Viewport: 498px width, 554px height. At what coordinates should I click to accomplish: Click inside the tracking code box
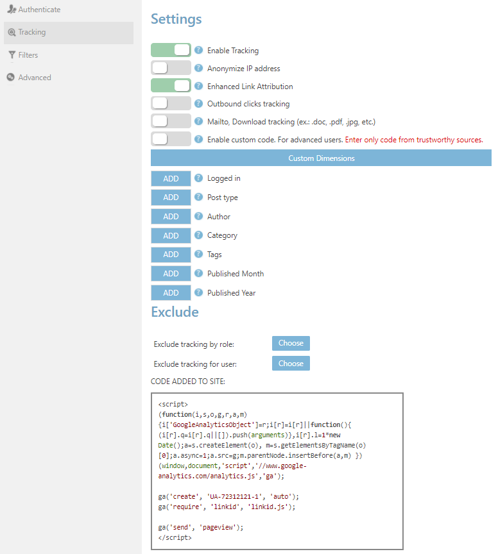click(x=277, y=471)
